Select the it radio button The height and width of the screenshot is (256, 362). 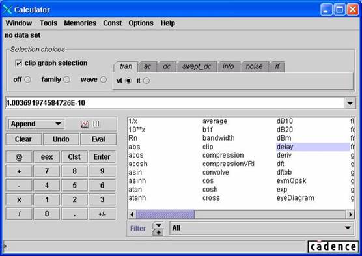coord(146,81)
